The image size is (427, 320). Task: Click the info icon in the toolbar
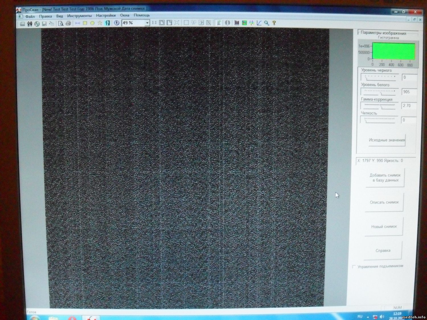point(227,23)
